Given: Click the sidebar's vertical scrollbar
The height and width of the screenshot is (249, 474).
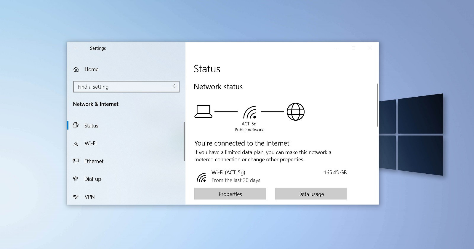Looking at the screenshot, I should (184, 141).
